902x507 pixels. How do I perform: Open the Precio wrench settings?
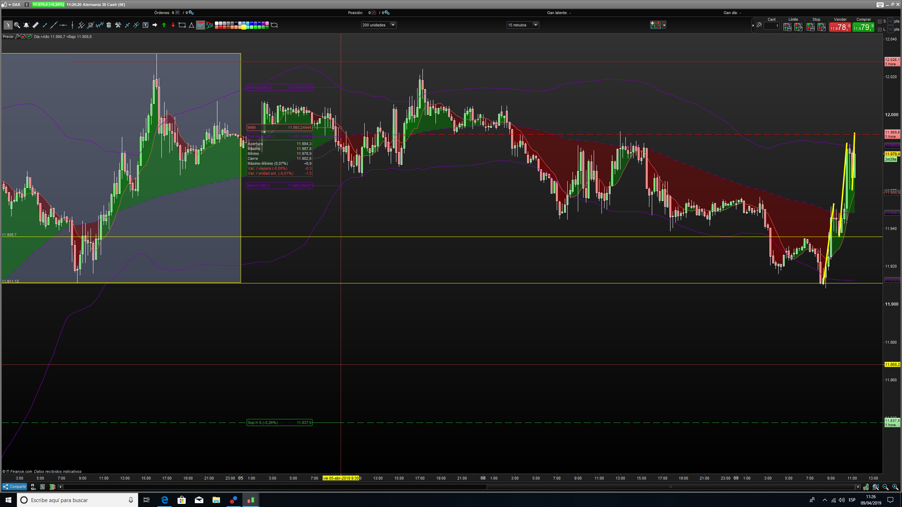pyautogui.click(x=17, y=37)
